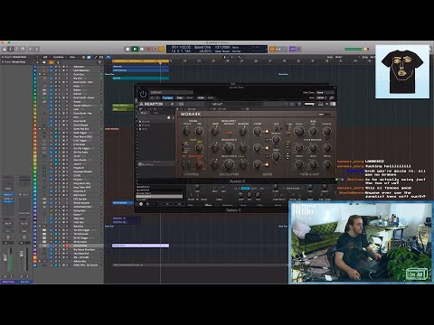434x325 pixels.
Task: Adjust the master volume slider in control bar
Action: tap(357, 49)
